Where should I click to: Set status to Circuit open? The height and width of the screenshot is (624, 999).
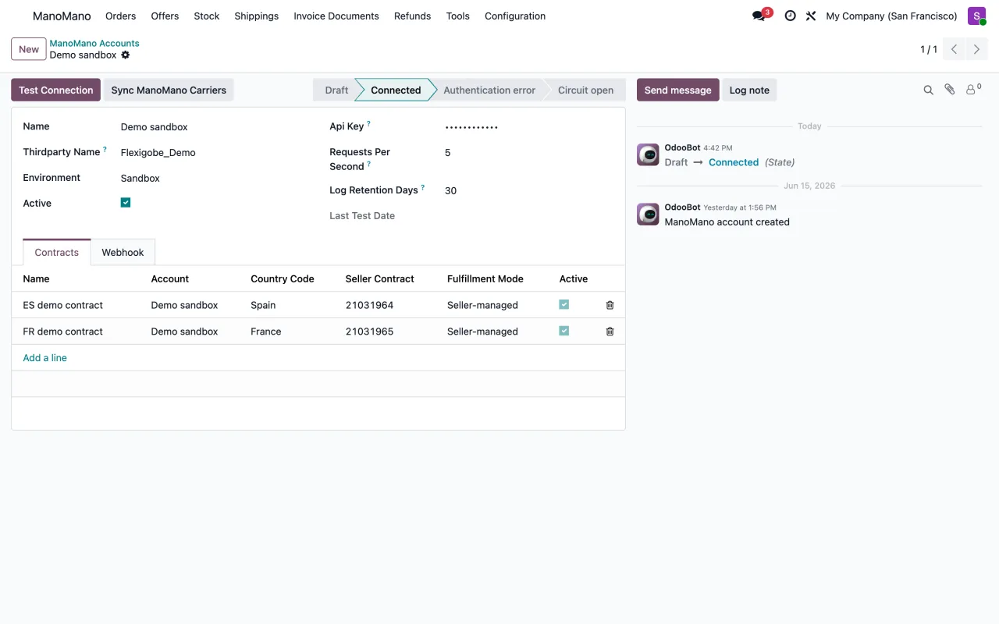[x=585, y=90]
